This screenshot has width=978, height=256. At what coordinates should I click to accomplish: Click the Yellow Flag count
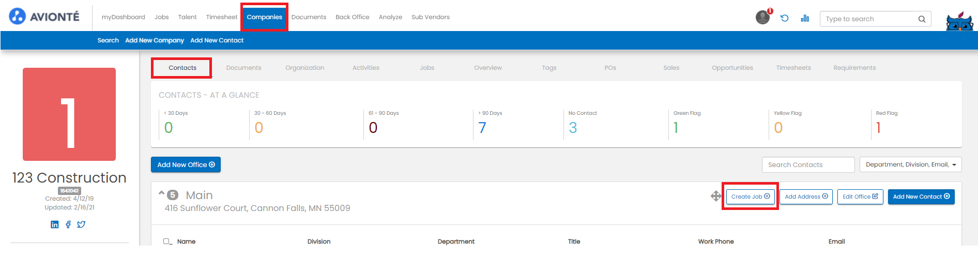(x=778, y=128)
